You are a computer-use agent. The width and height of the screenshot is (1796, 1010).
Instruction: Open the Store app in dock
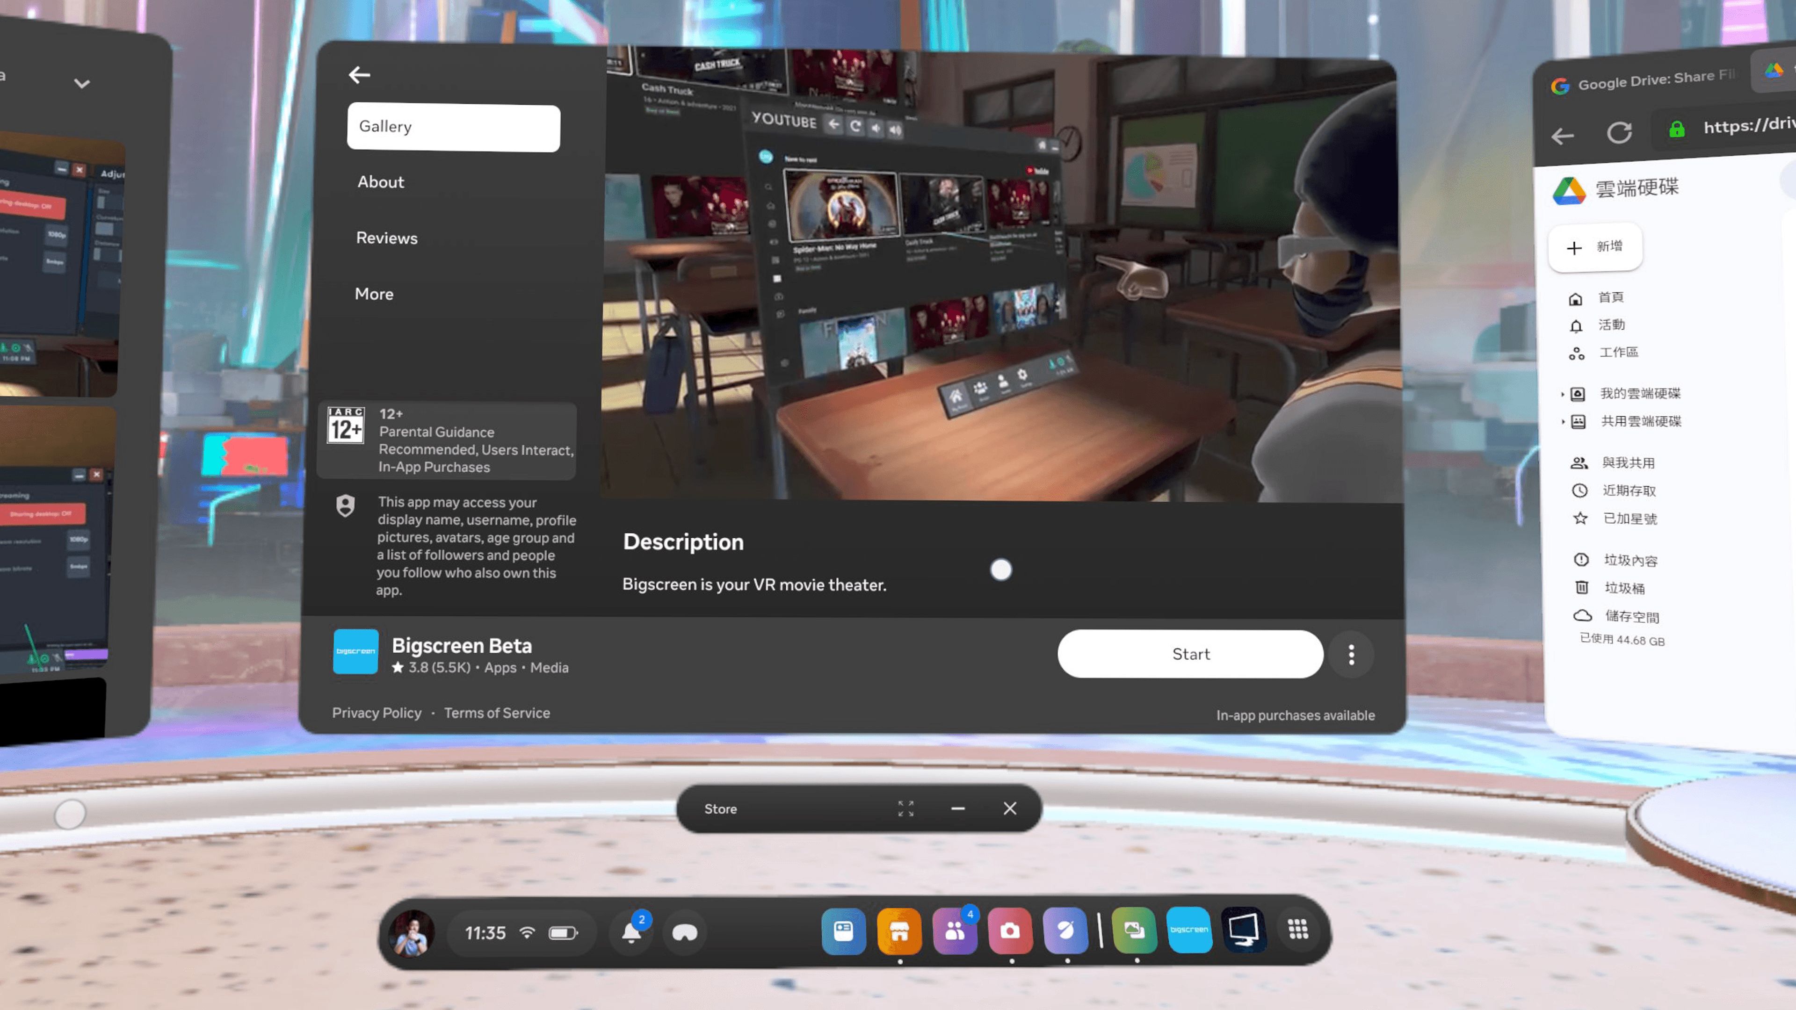click(x=898, y=931)
